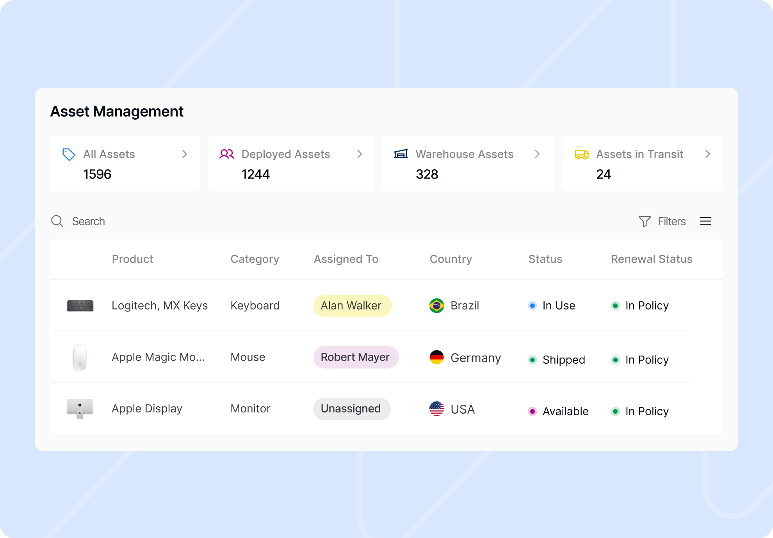Expand the Warehouse Assets chevron arrow
This screenshot has height=538, width=773.
[537, 154]
